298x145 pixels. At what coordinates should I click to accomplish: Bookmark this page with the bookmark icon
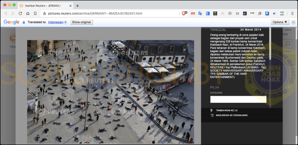pyautogui.click(x=35, y=13)
